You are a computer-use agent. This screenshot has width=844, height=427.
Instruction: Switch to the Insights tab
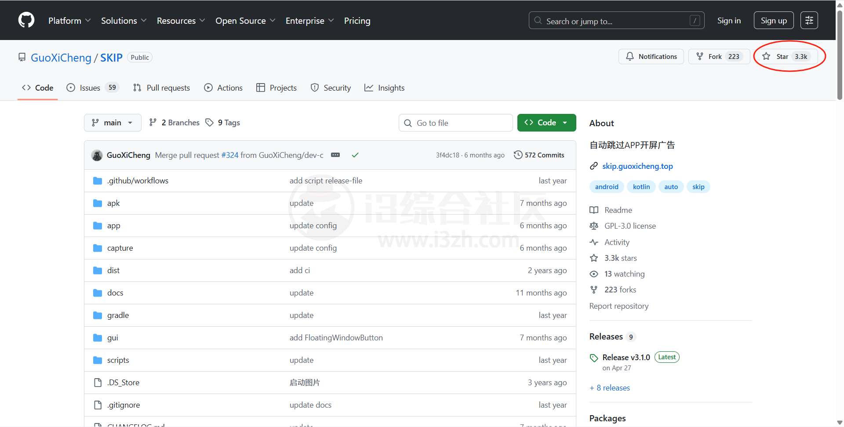click(385, 88)
